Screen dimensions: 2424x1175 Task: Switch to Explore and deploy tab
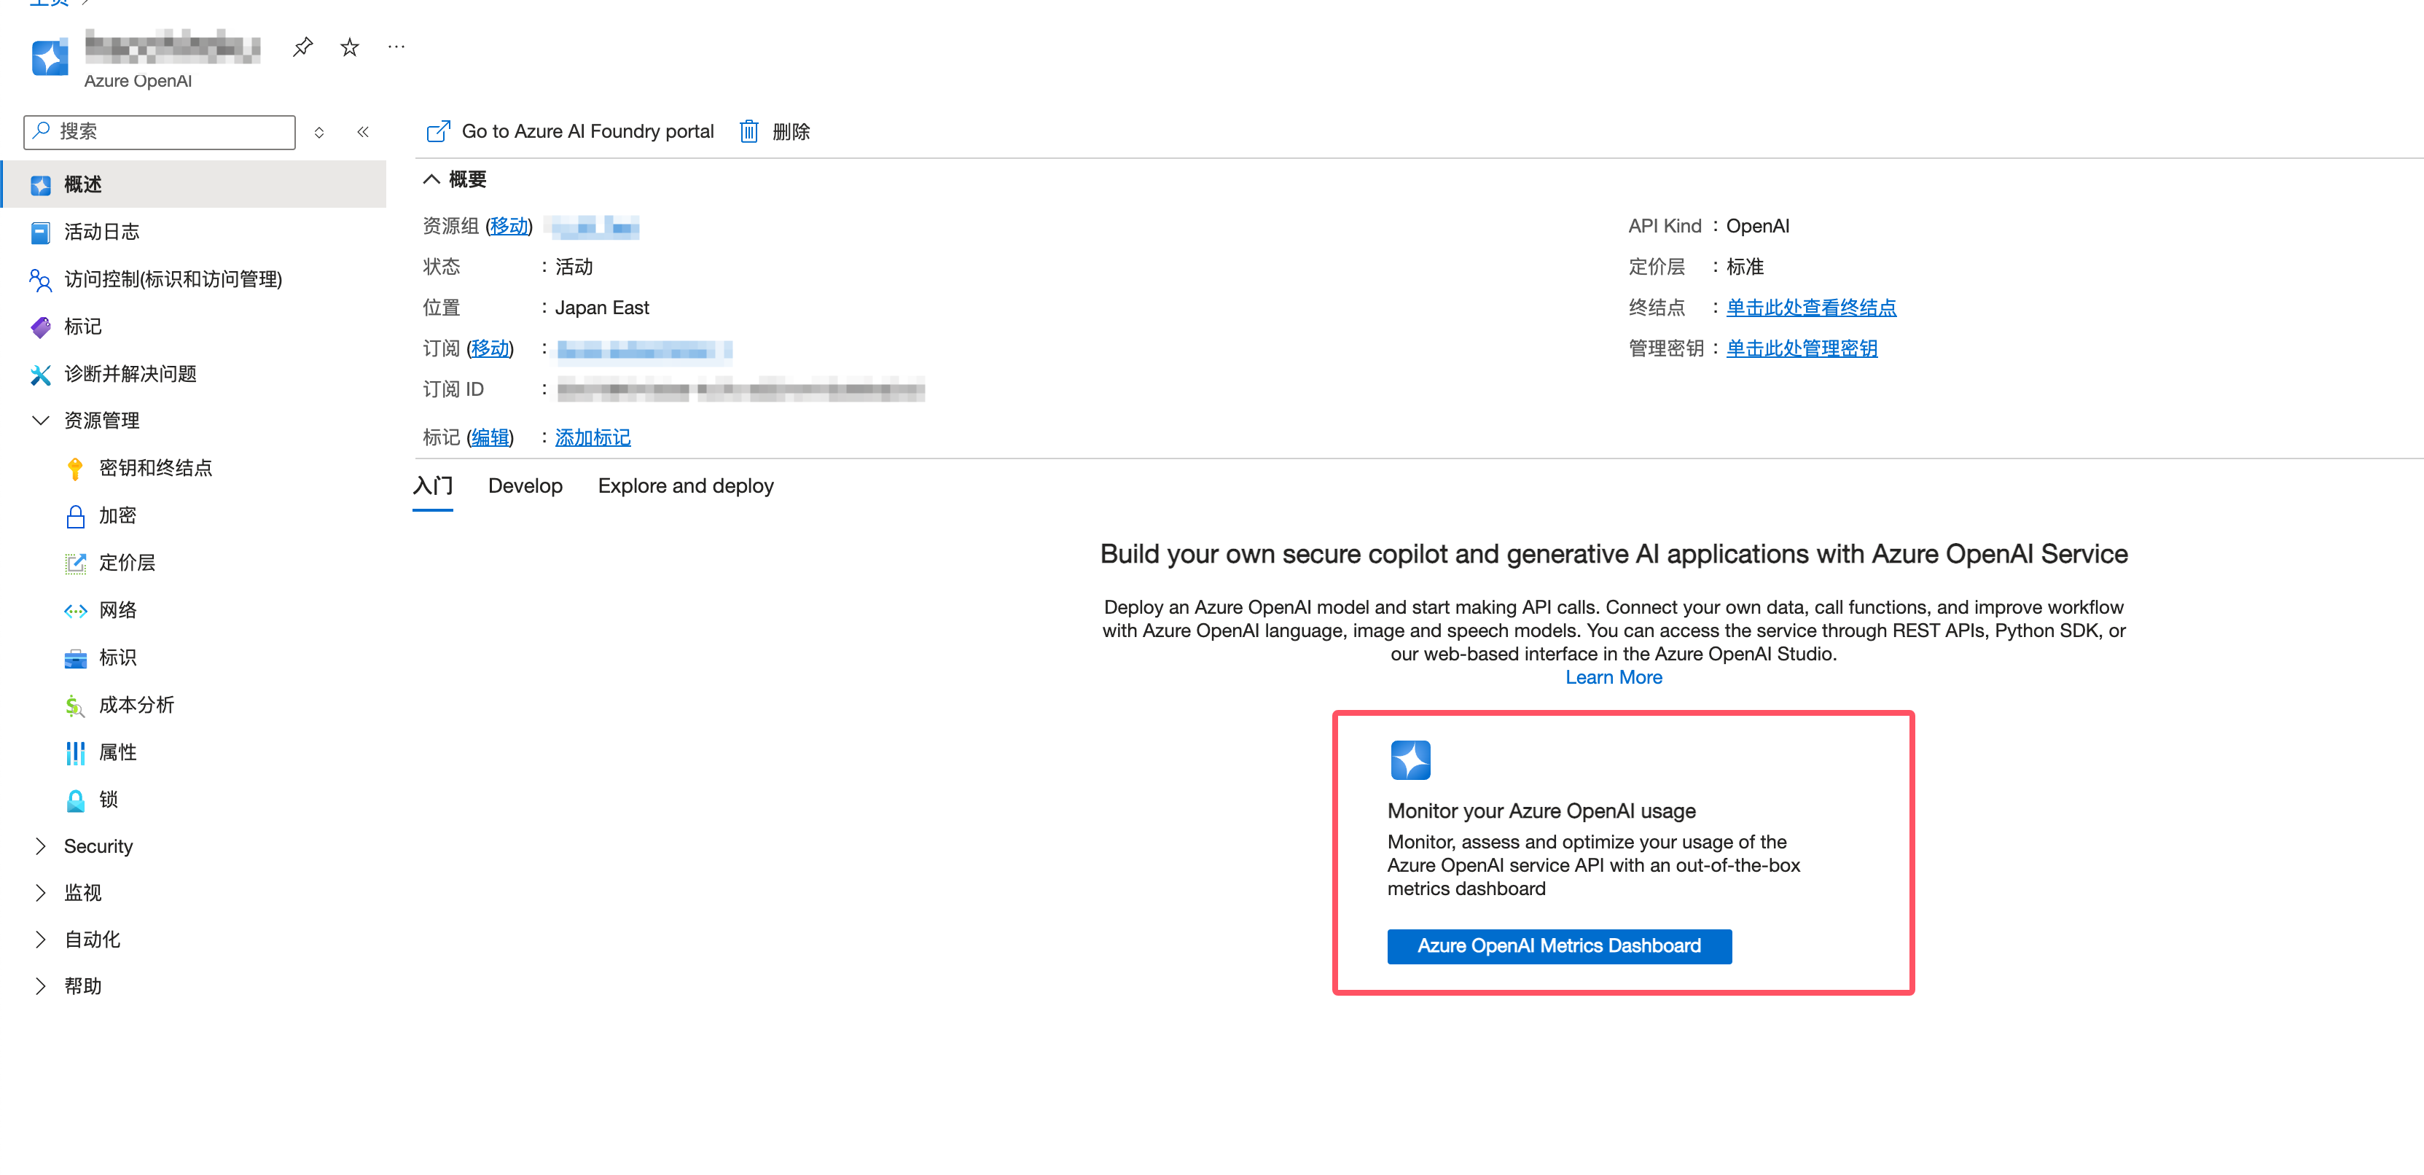tap(685, 485)
